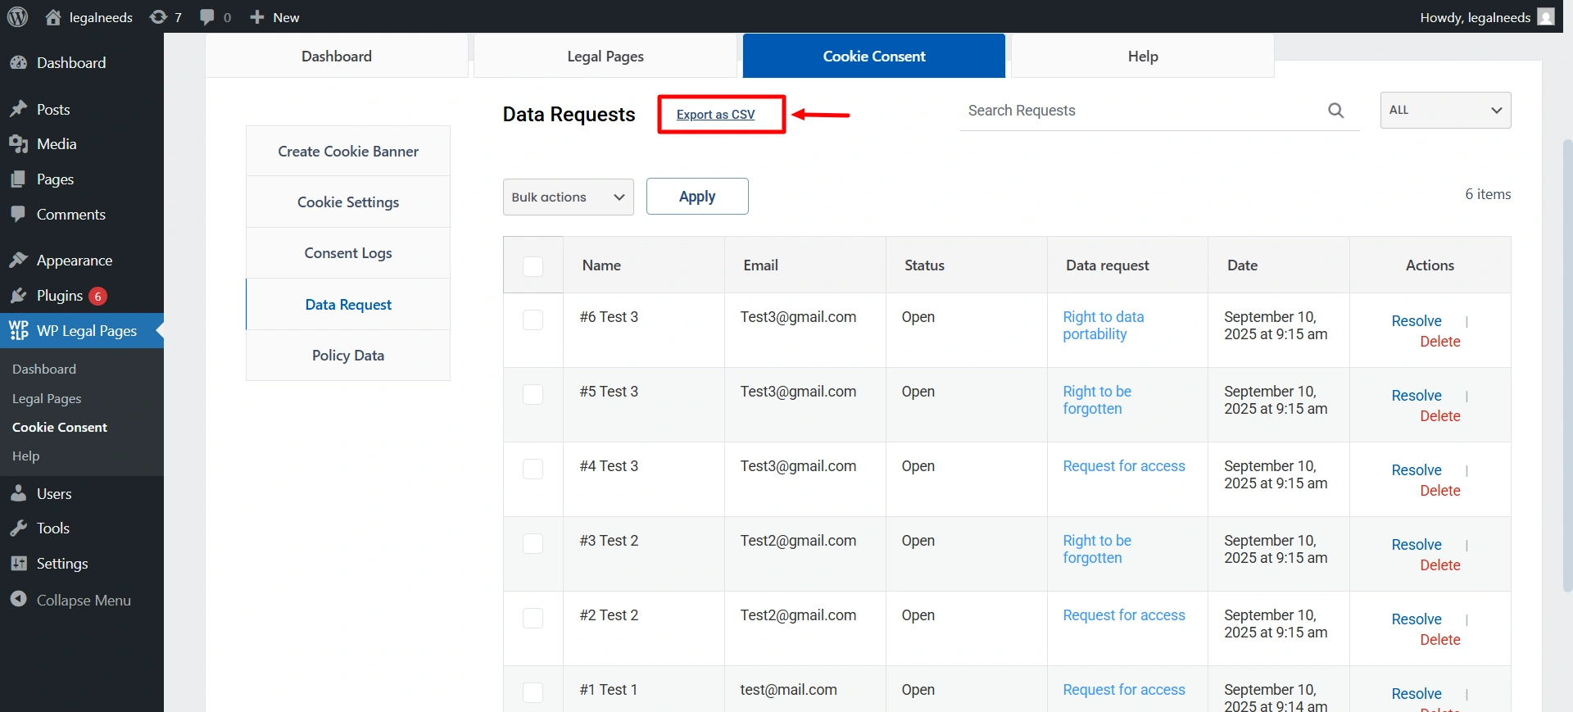Open Plugins from the sidebar
Screen dimensions: 1573x712
pos(60,296)
